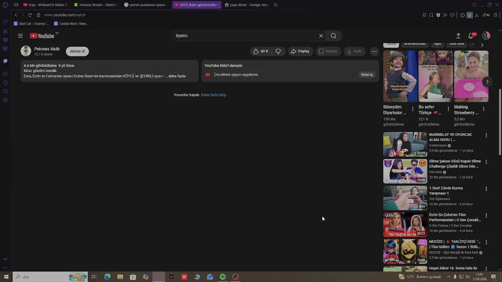Open the Bad Cat - Granny bookmark
This screenshot has height=282, width=502.
click(x=31, y=23)
